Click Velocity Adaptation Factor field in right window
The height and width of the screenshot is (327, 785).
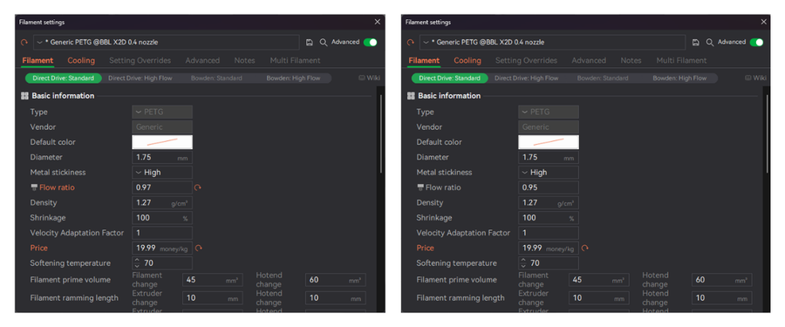[549, 233]
